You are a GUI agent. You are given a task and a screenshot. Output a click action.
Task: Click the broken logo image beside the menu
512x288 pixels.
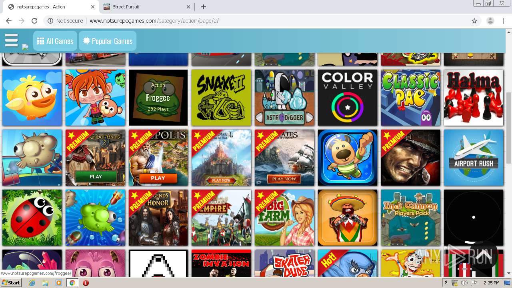25,47
